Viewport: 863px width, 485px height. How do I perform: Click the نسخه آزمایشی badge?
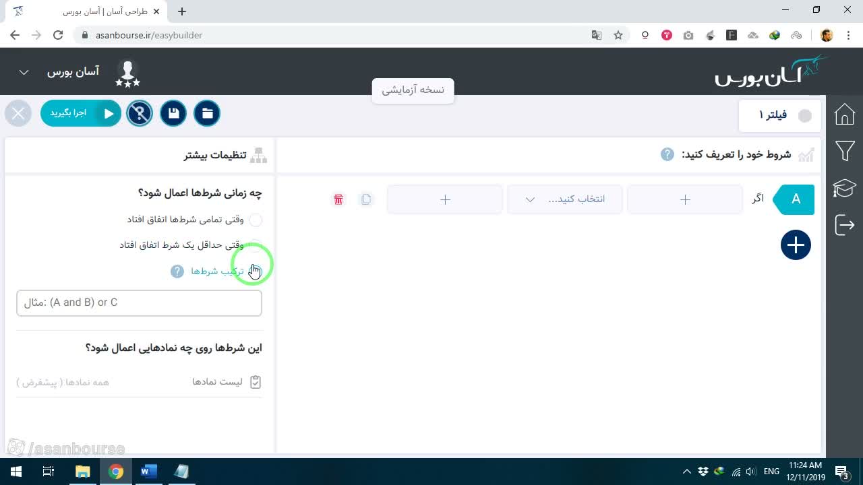pos(413,90)
